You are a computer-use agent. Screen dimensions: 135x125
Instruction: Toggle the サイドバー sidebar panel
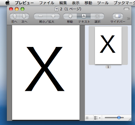pyautogui.click(x=118, y=16)
